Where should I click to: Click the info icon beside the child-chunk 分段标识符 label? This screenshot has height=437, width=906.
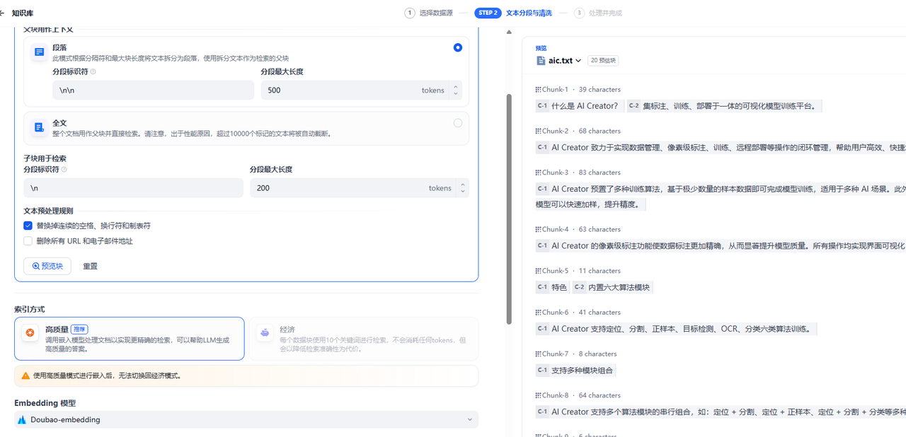64,170
